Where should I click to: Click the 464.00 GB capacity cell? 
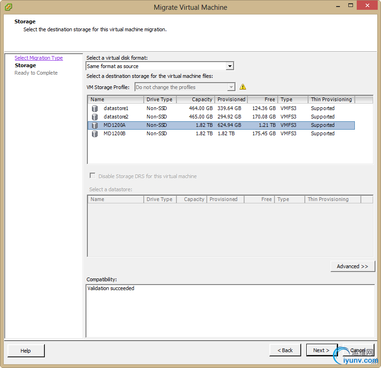(x=201, y=108)
